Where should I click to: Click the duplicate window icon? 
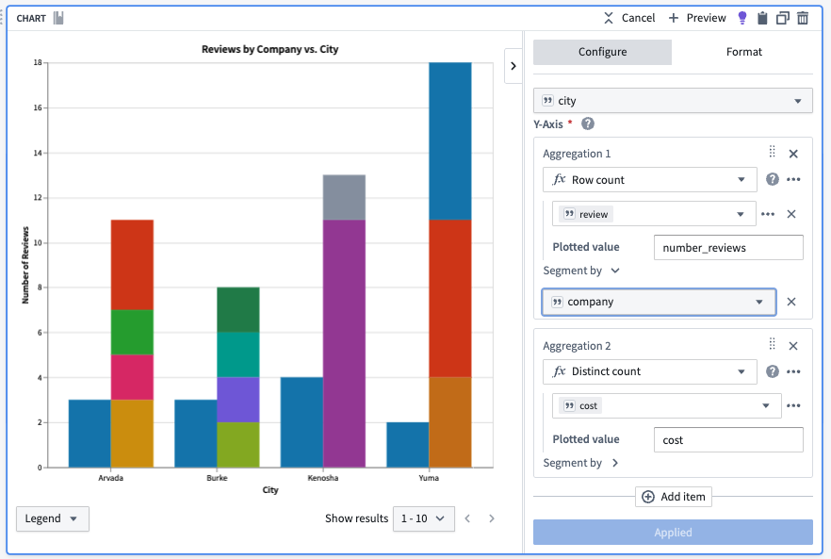[783, 18]
